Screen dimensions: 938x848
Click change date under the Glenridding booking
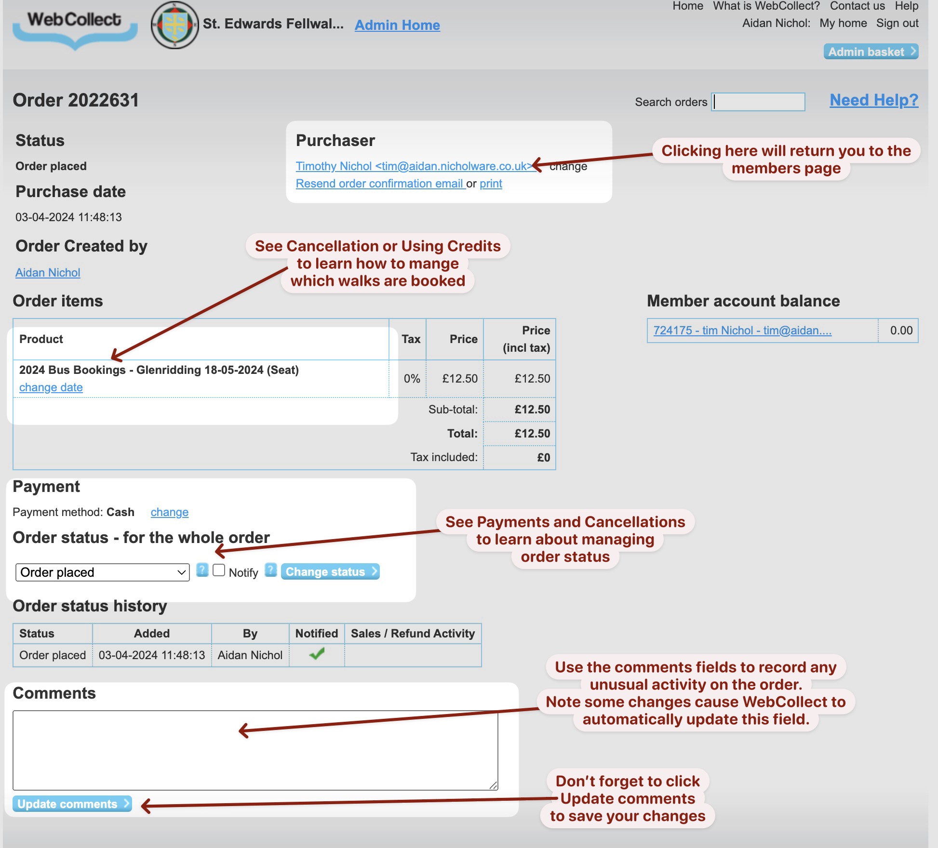(x=51, y=387)
